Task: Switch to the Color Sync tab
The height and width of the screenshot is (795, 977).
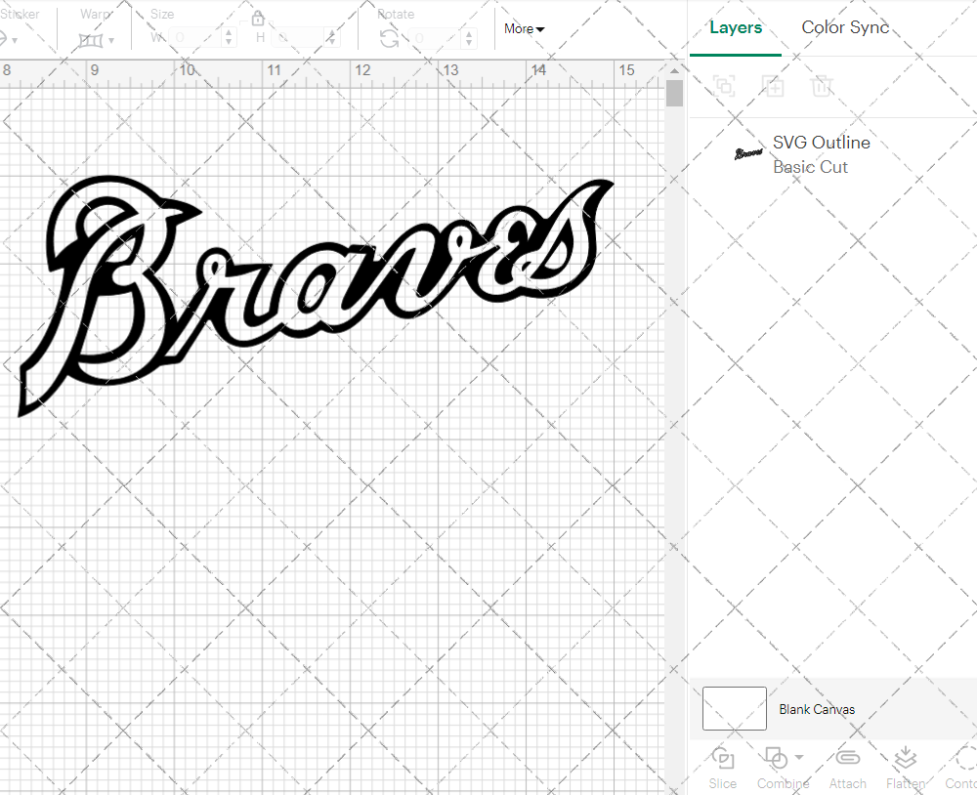Action: 845,27
